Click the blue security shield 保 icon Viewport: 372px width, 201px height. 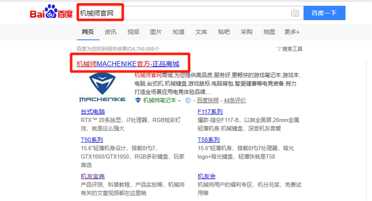click(x=188, y=100)
